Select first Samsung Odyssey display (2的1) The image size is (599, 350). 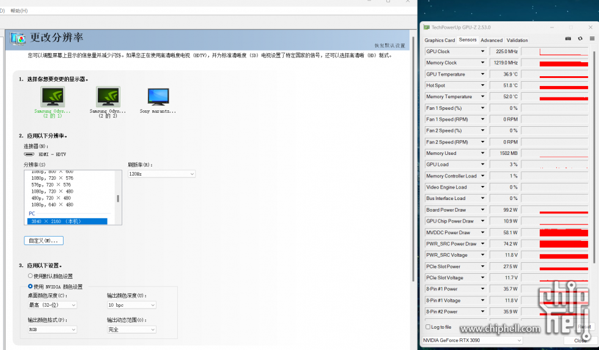tap(53, 97)
